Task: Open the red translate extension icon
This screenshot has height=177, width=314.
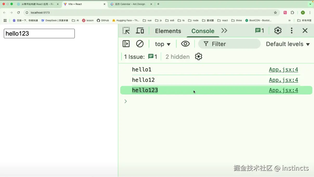Action: click(x=285, y=12)
